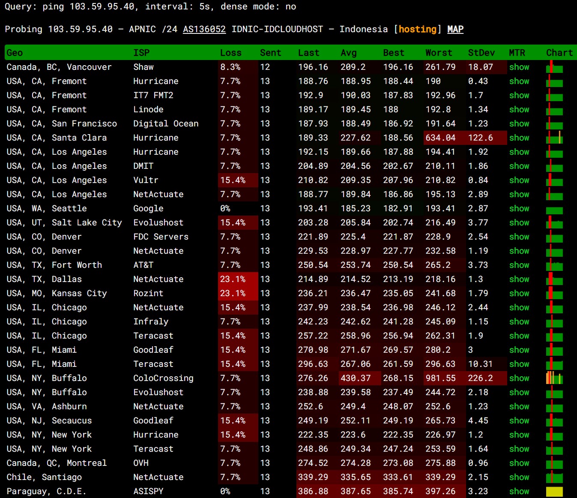Select Dallas NetActuate 23.1% loss cell
Image resolution: width=577 pixels, height=498 pixels.
point(238,279)
